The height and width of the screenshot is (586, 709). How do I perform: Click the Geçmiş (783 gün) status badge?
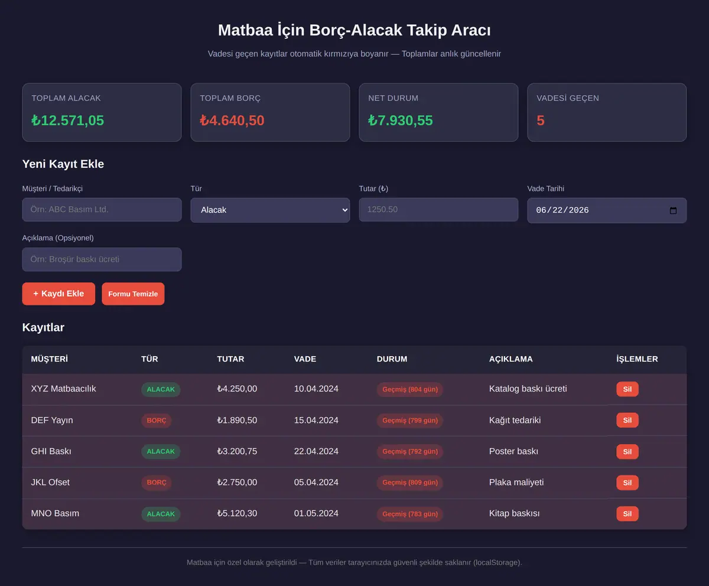tap(410, 514)
